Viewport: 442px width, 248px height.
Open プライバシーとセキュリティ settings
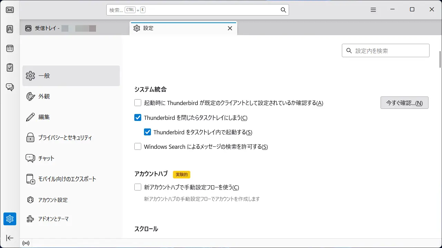(x=71, y=138)
